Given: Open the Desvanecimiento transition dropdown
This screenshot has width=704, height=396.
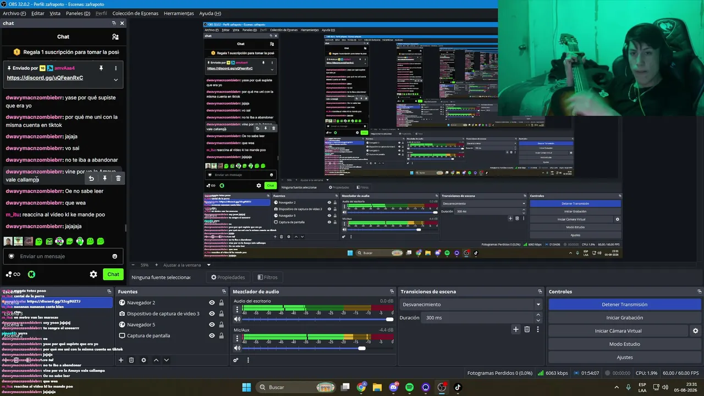Looking at the screenshot, I should click(x=471, y=304).
